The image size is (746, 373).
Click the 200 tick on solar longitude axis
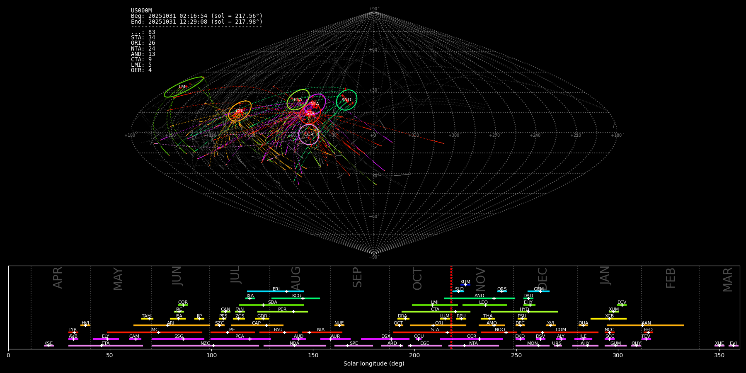[414, 355]
